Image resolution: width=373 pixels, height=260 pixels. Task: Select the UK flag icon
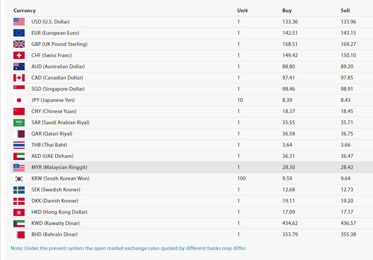(19, 44)
